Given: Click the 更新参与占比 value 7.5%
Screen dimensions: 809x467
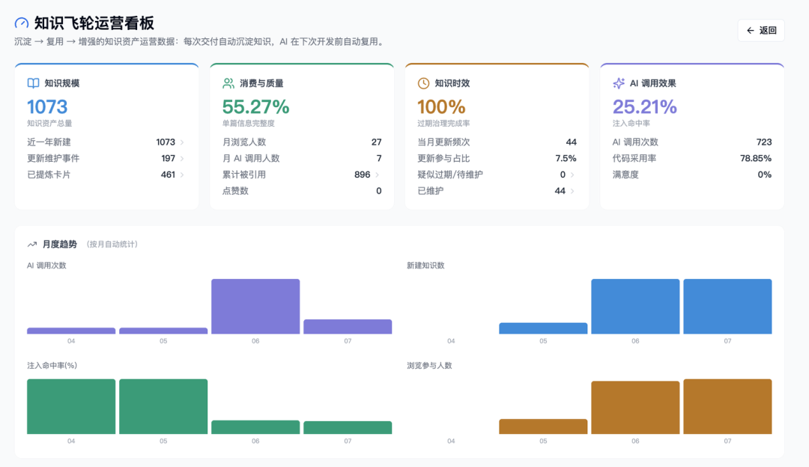Looking at the screenshot, I should tap(566, 158).
